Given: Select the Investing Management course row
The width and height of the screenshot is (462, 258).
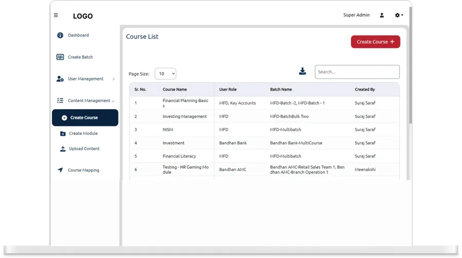Looking at the screenshot, I should (185, 116).
